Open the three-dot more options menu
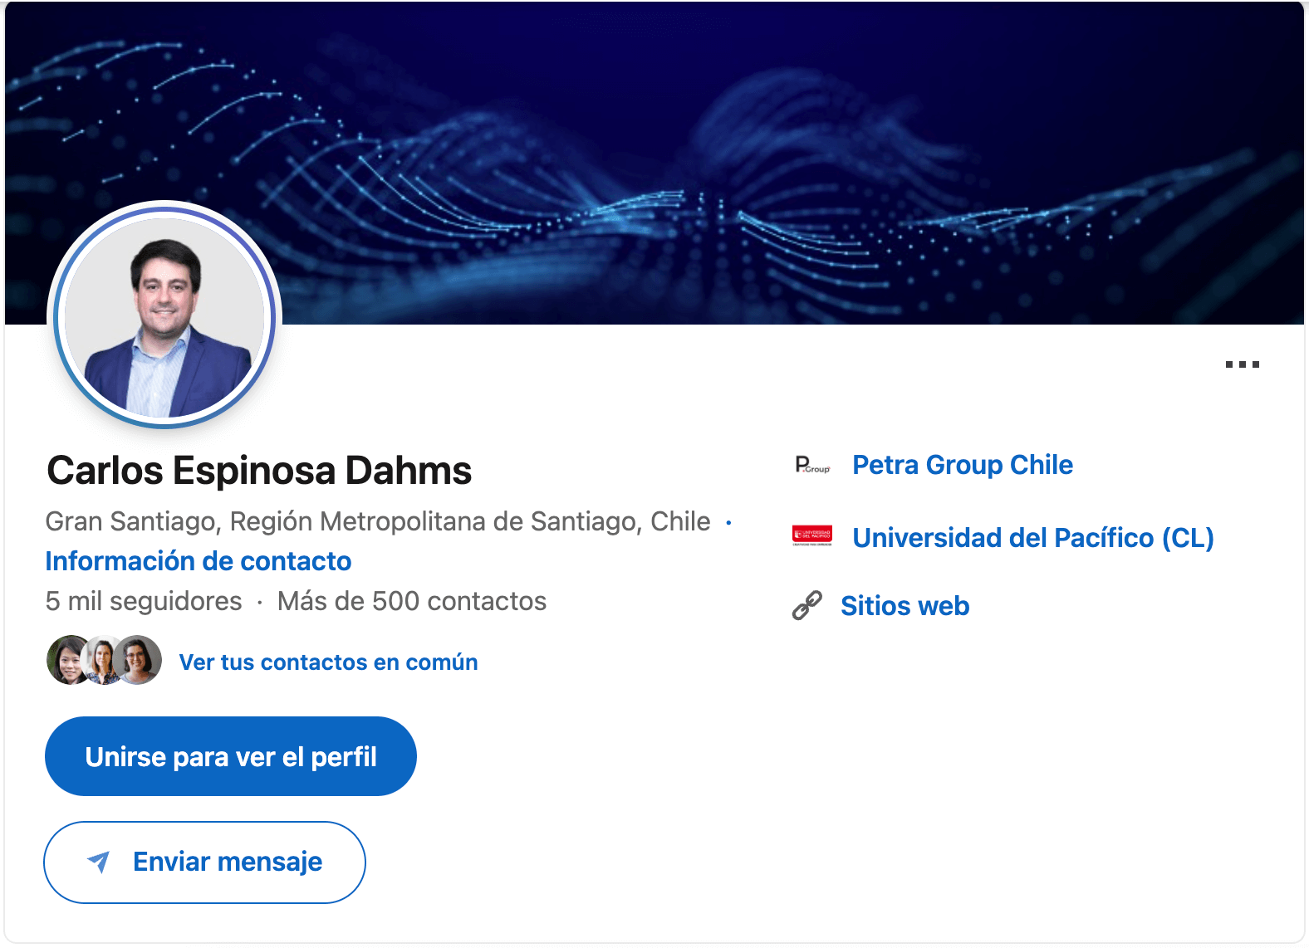This screenshot has width=1309, height=948. pos(1243,364)
